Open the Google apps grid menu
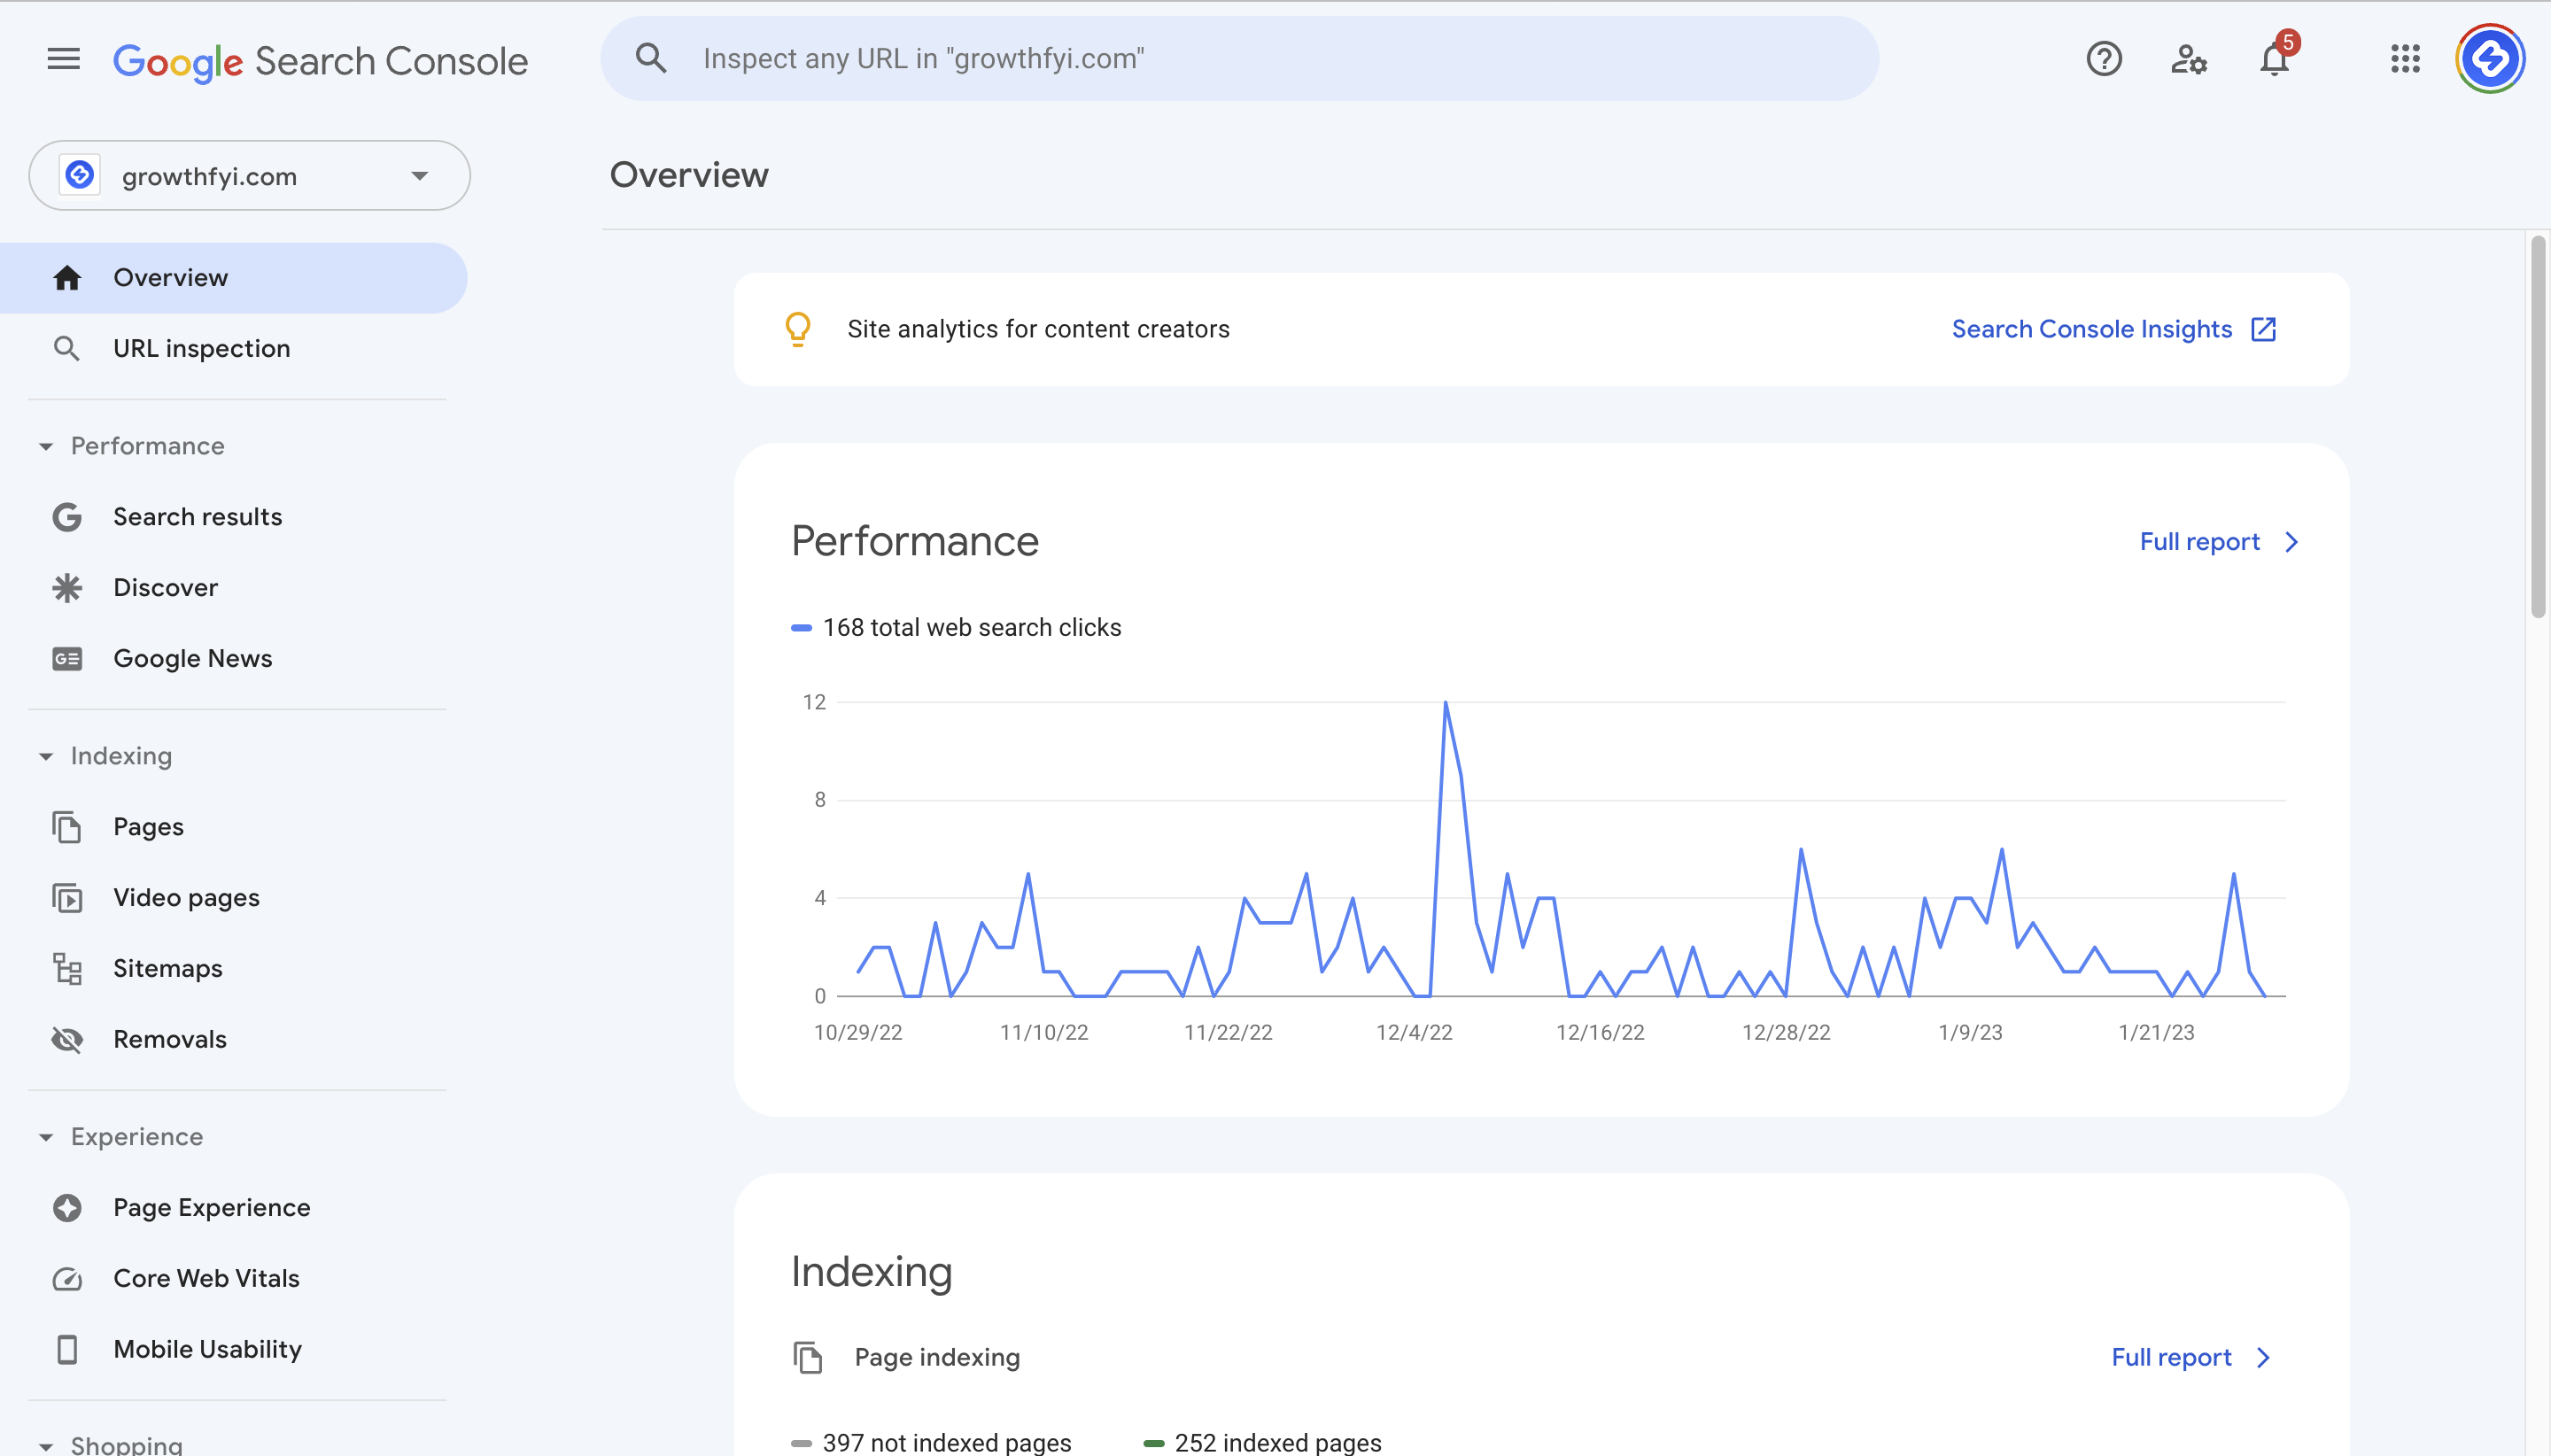 (x=2404, y=60)
